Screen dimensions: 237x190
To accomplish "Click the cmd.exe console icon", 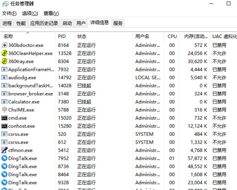I will tap(5, 118).
